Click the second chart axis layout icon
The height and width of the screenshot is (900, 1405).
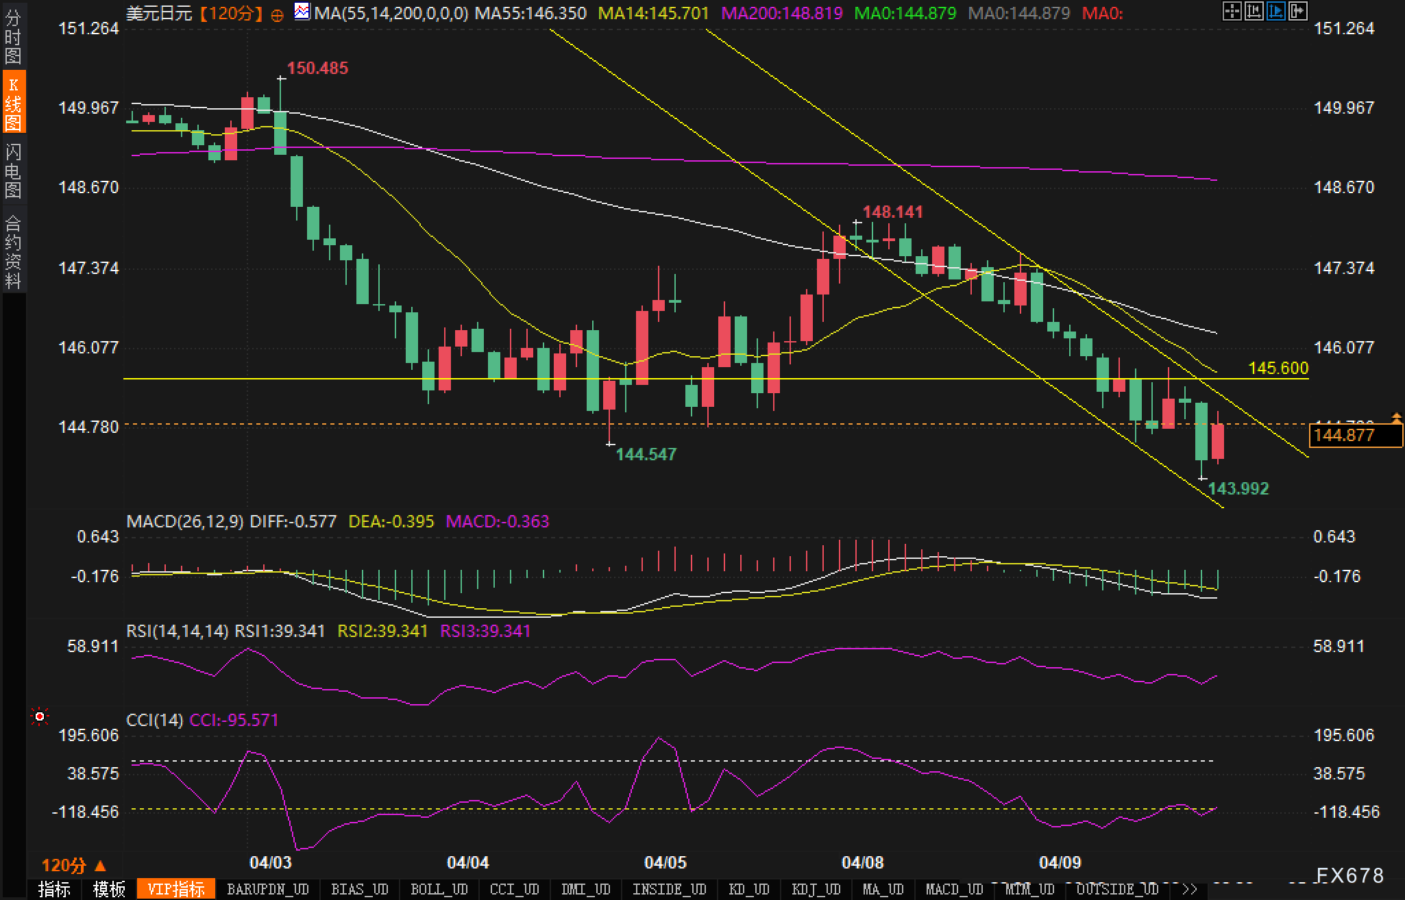1254,11
